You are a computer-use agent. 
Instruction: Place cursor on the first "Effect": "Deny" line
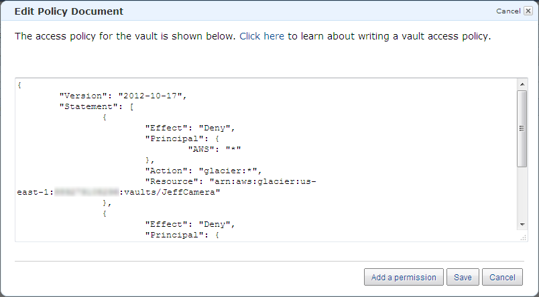189,127
